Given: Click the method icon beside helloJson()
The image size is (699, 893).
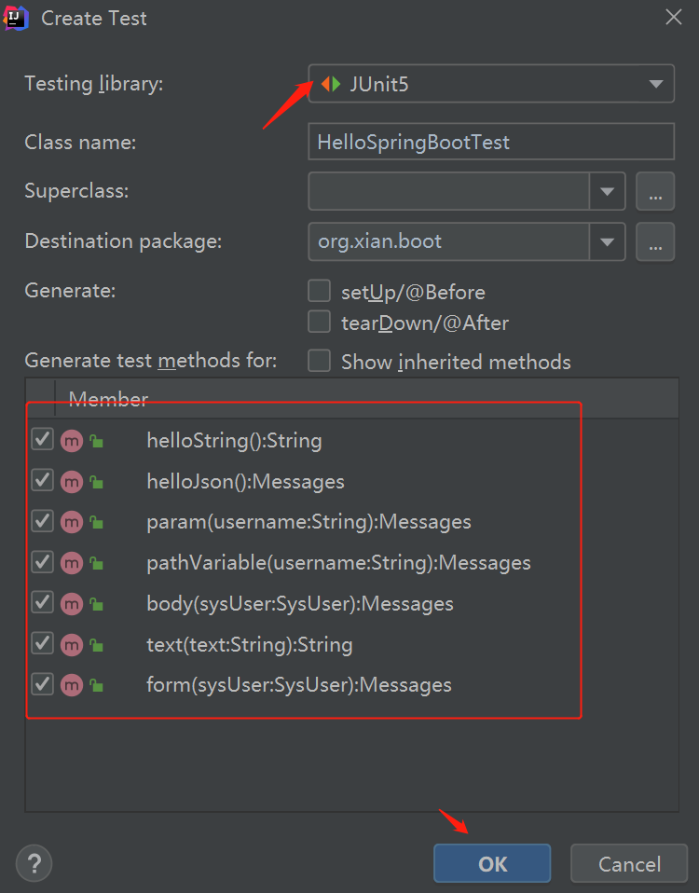Looking at the screenshot, I should [x=72, y=482].
